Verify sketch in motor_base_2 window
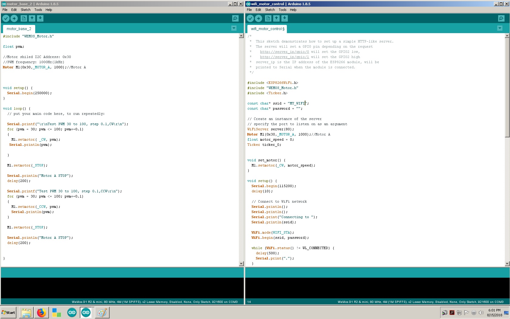The image size is (510, 319). pos(6,19)
